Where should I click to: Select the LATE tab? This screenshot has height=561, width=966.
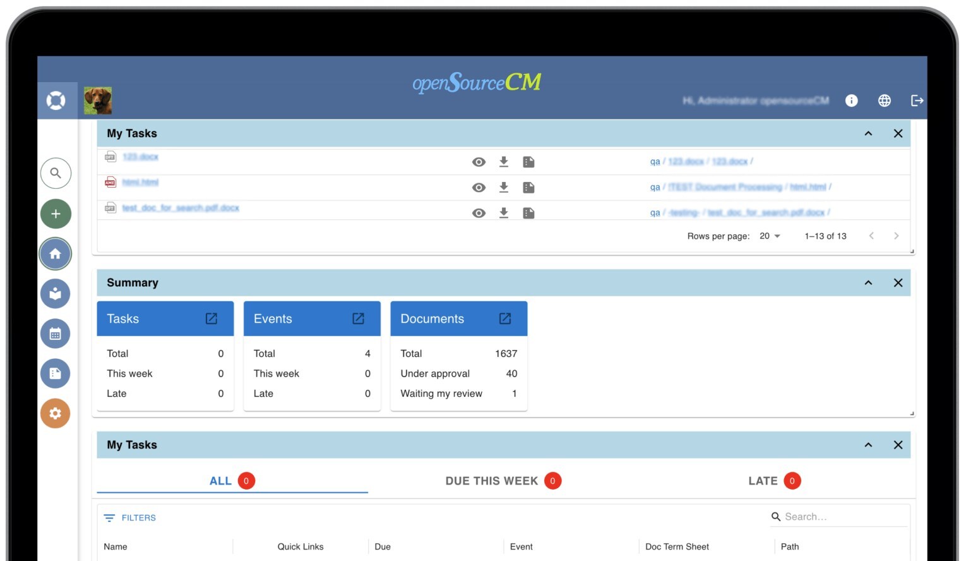pos(775,481)
